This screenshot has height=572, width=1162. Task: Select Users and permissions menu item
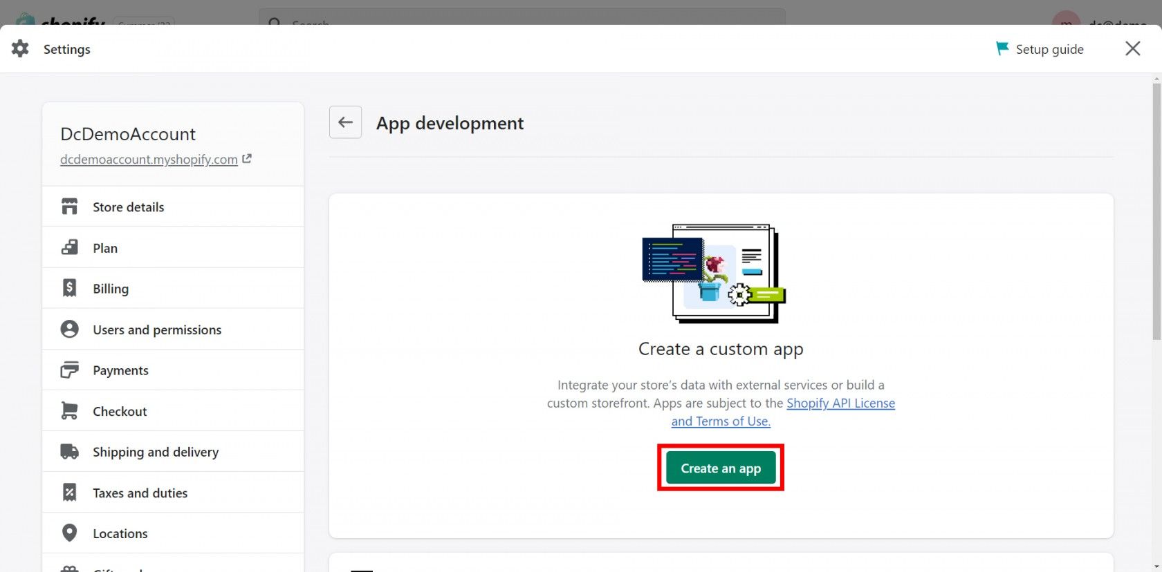[x=157, y=330]
